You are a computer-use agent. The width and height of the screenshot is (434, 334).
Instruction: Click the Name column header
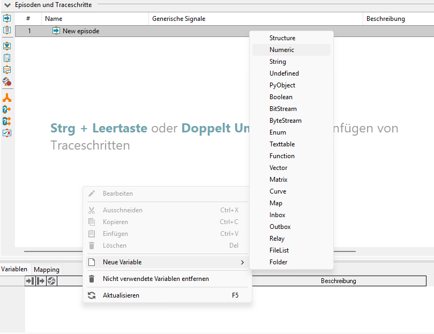[95, 19]
